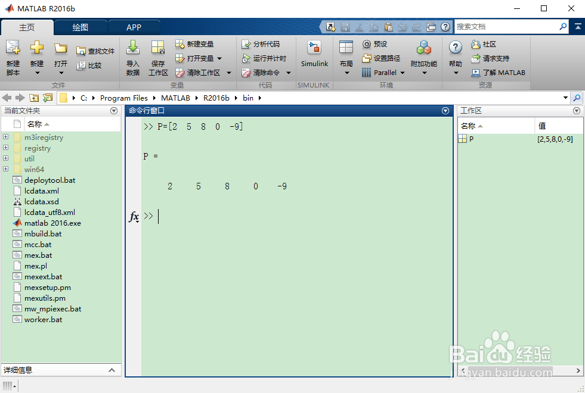Click the quick access paste icon
Image resolution: width=585 pixels, height=393 pixels.
[388, 27]
